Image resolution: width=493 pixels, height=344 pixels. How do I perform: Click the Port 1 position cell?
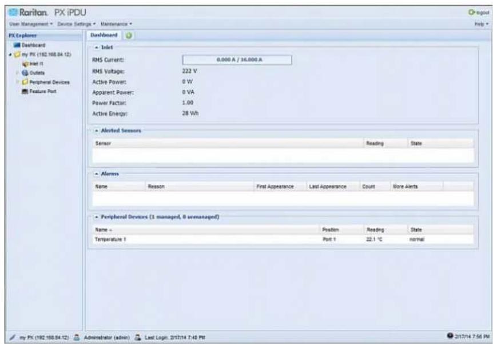click(329, 239)
